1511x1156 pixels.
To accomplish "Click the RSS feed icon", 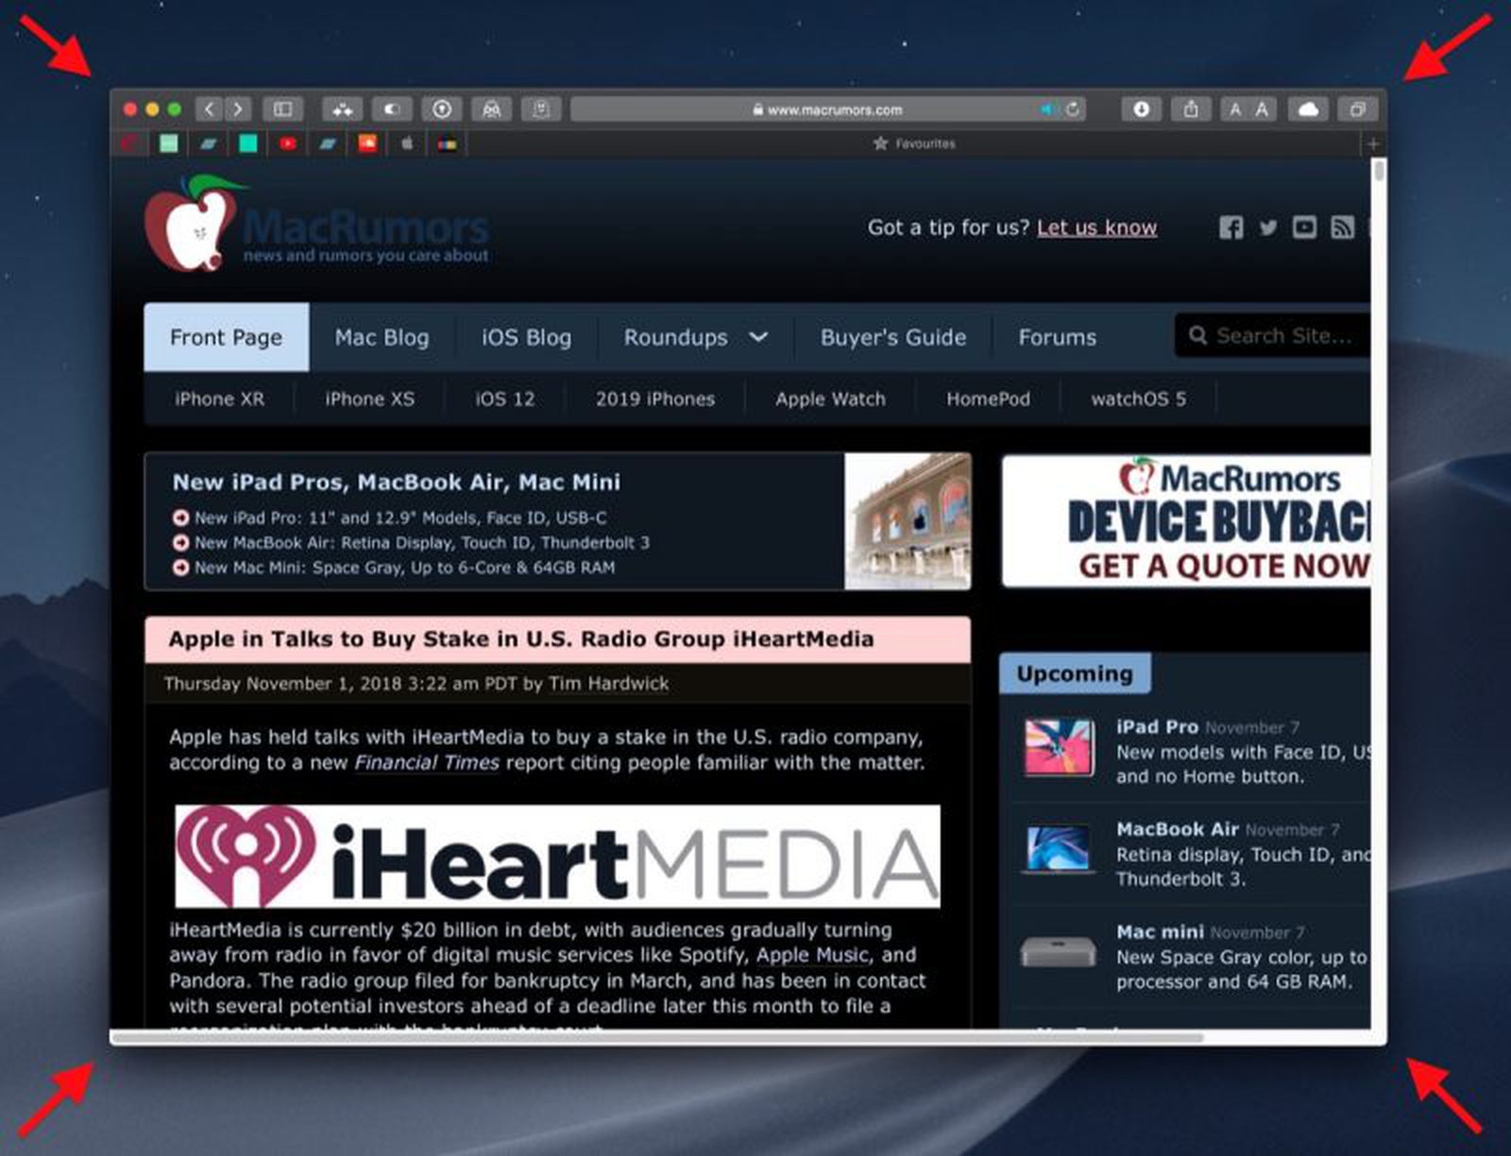I will click(x=1342, y=227).
